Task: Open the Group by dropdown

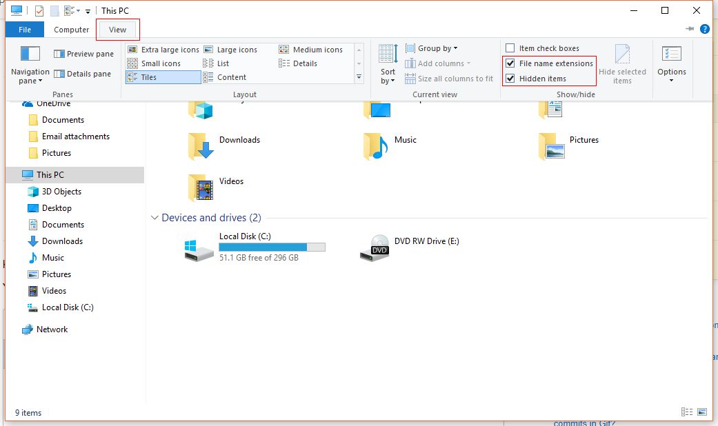Action: point(431,48)
